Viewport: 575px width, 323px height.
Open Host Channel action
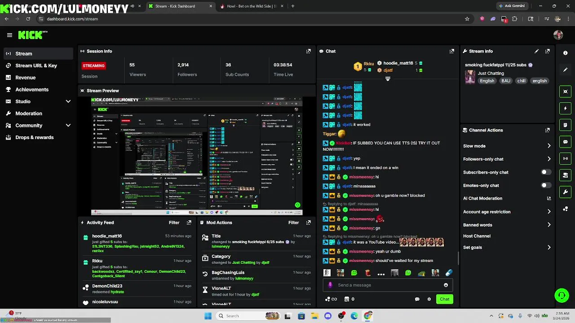(477, 236)
